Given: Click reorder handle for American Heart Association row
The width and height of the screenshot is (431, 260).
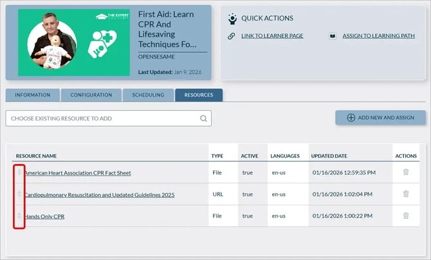Looking at the screenshot, I should [19, 172].
